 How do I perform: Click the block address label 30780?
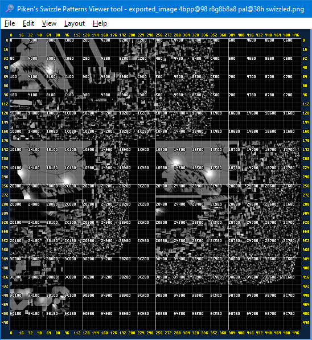click(x=234, y=314)
